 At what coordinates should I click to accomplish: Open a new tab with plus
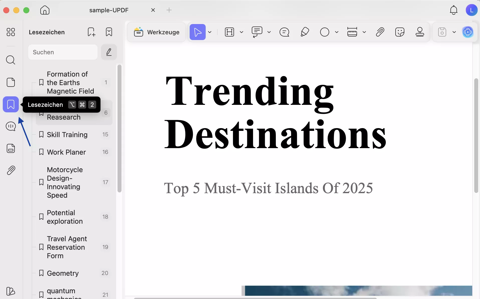coord(169,10)
